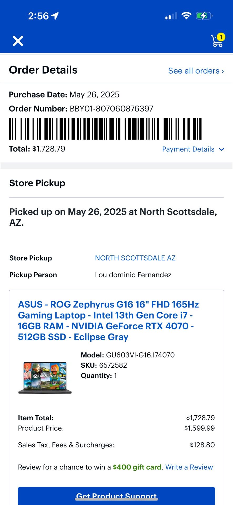Open NORTH SCOTTSDALE AZ store link
233x505 pixels.
[135, 258]
